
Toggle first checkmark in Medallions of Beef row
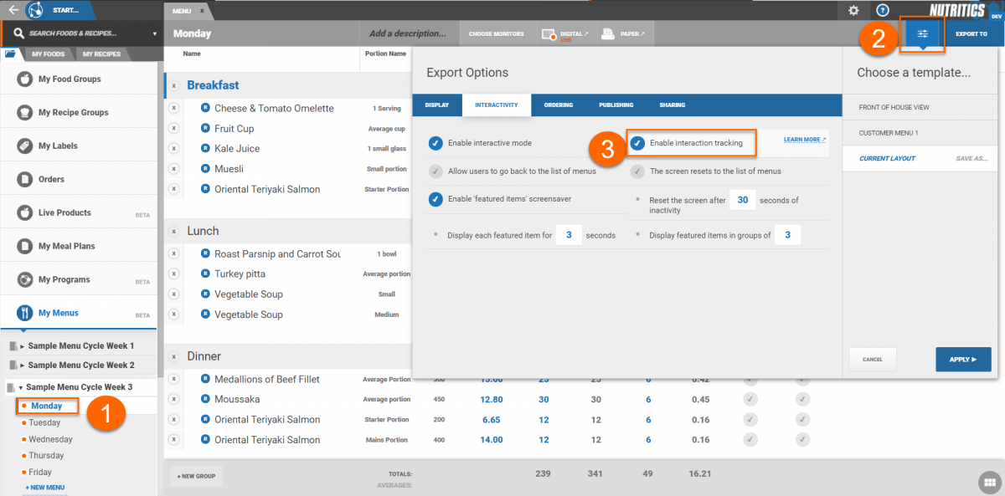coord(750,379)
